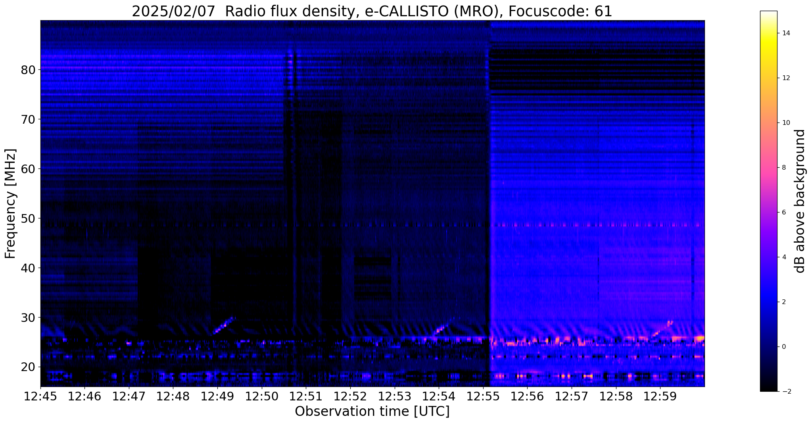812x423 pixels.
Task: Select the 12:53 time tick label
Action: 394,396
